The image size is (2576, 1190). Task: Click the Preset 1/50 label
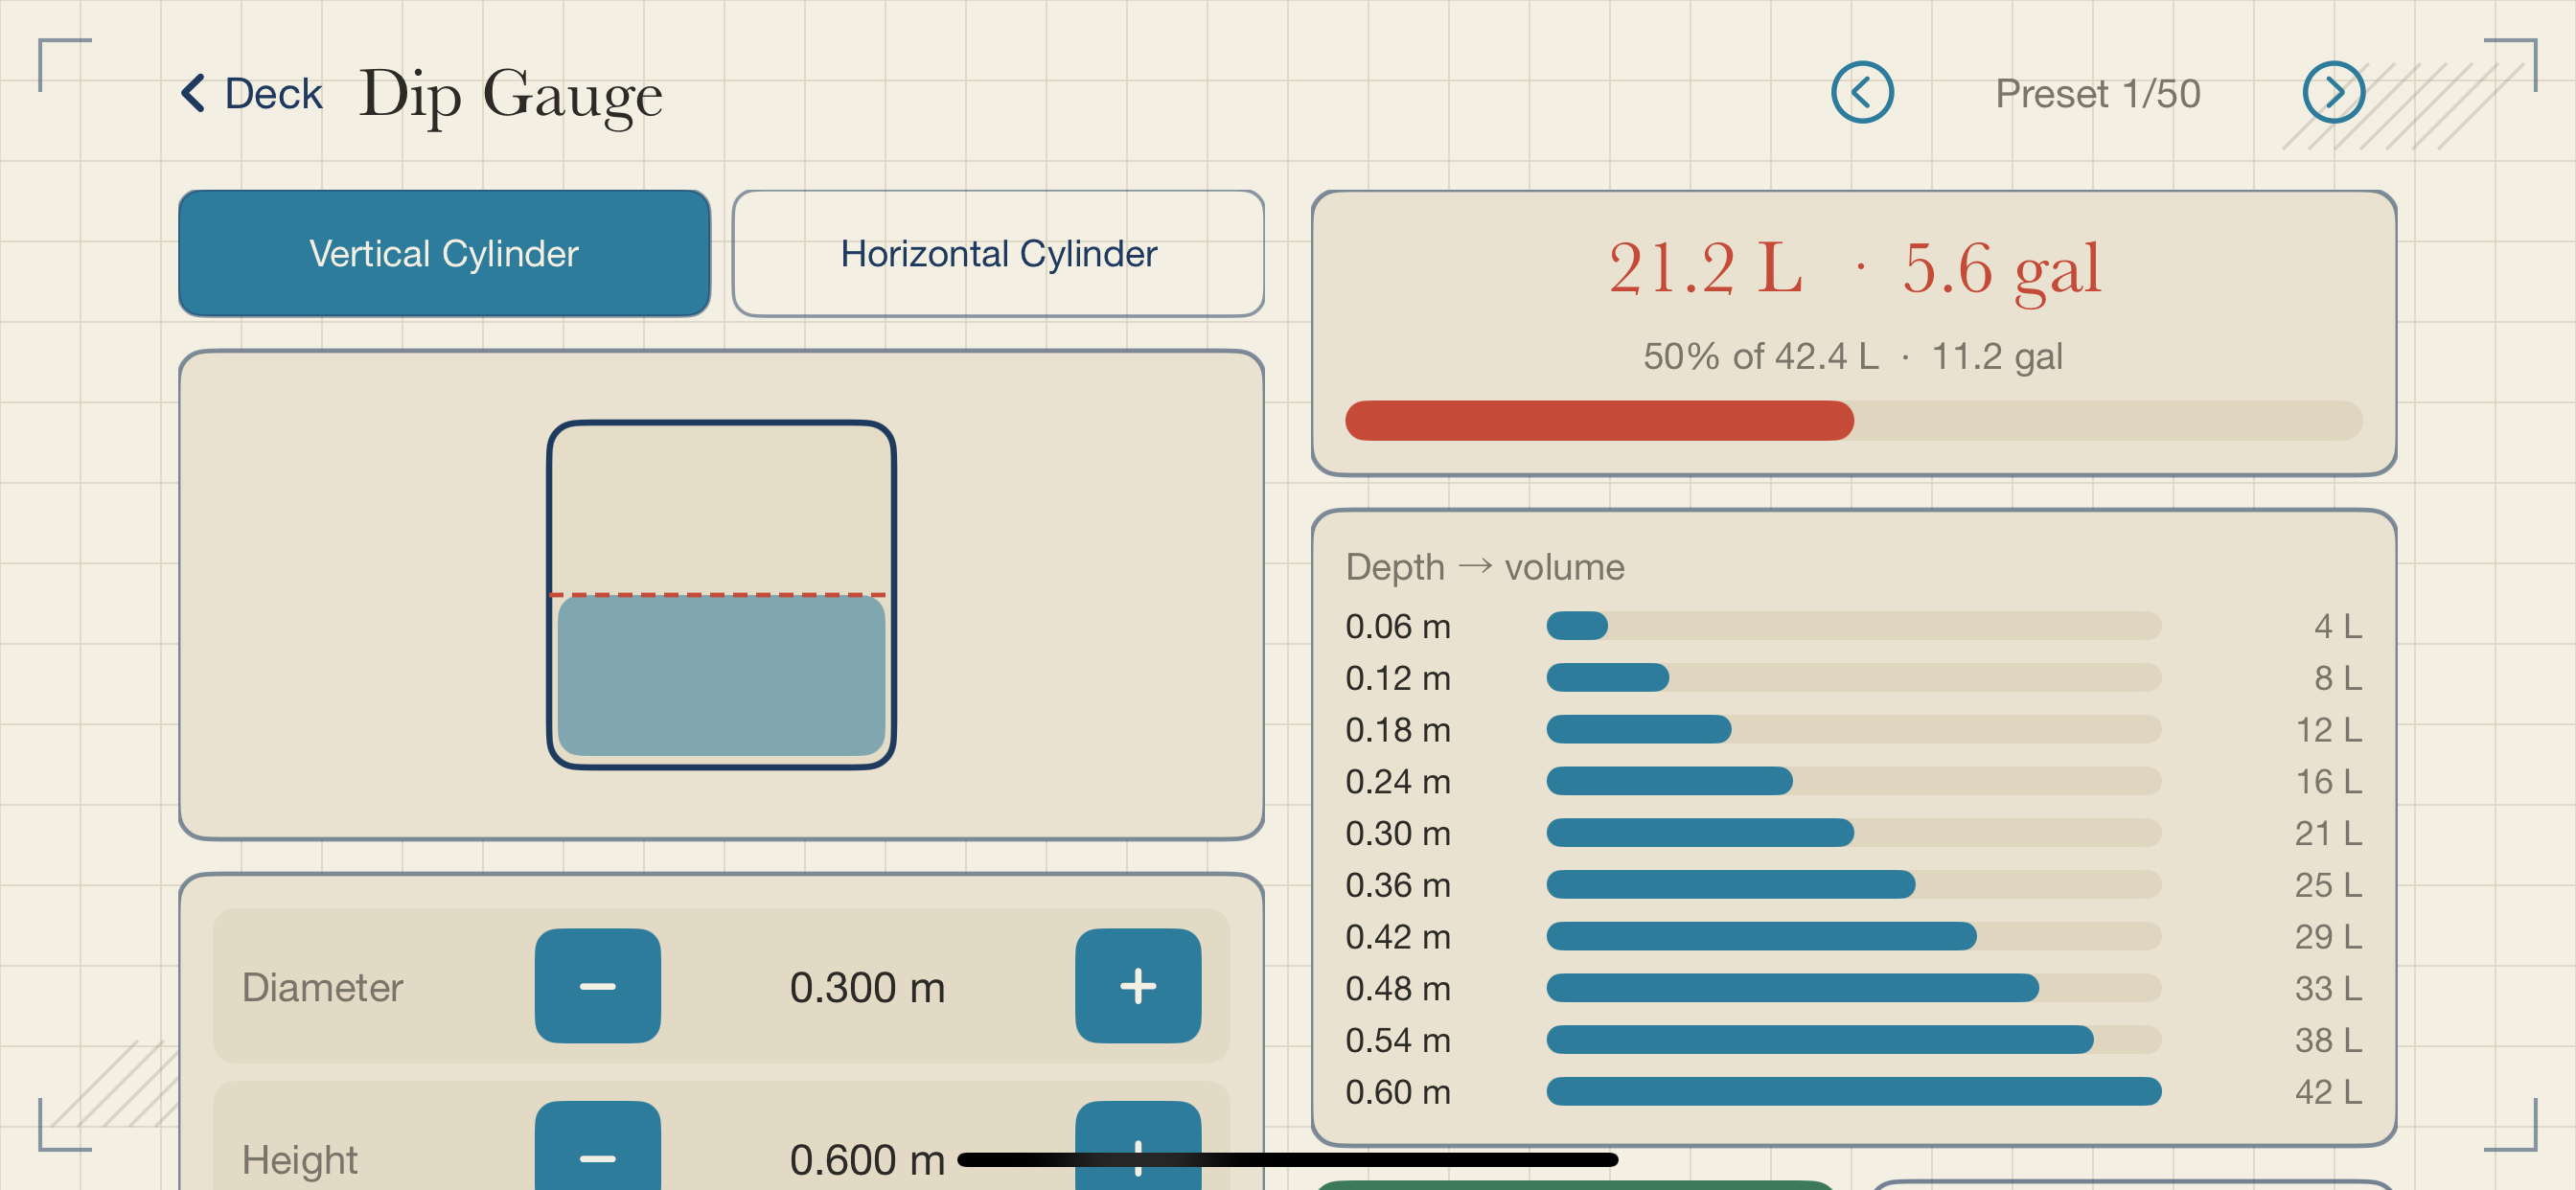pyautogui.click(x=2097, y=94)
